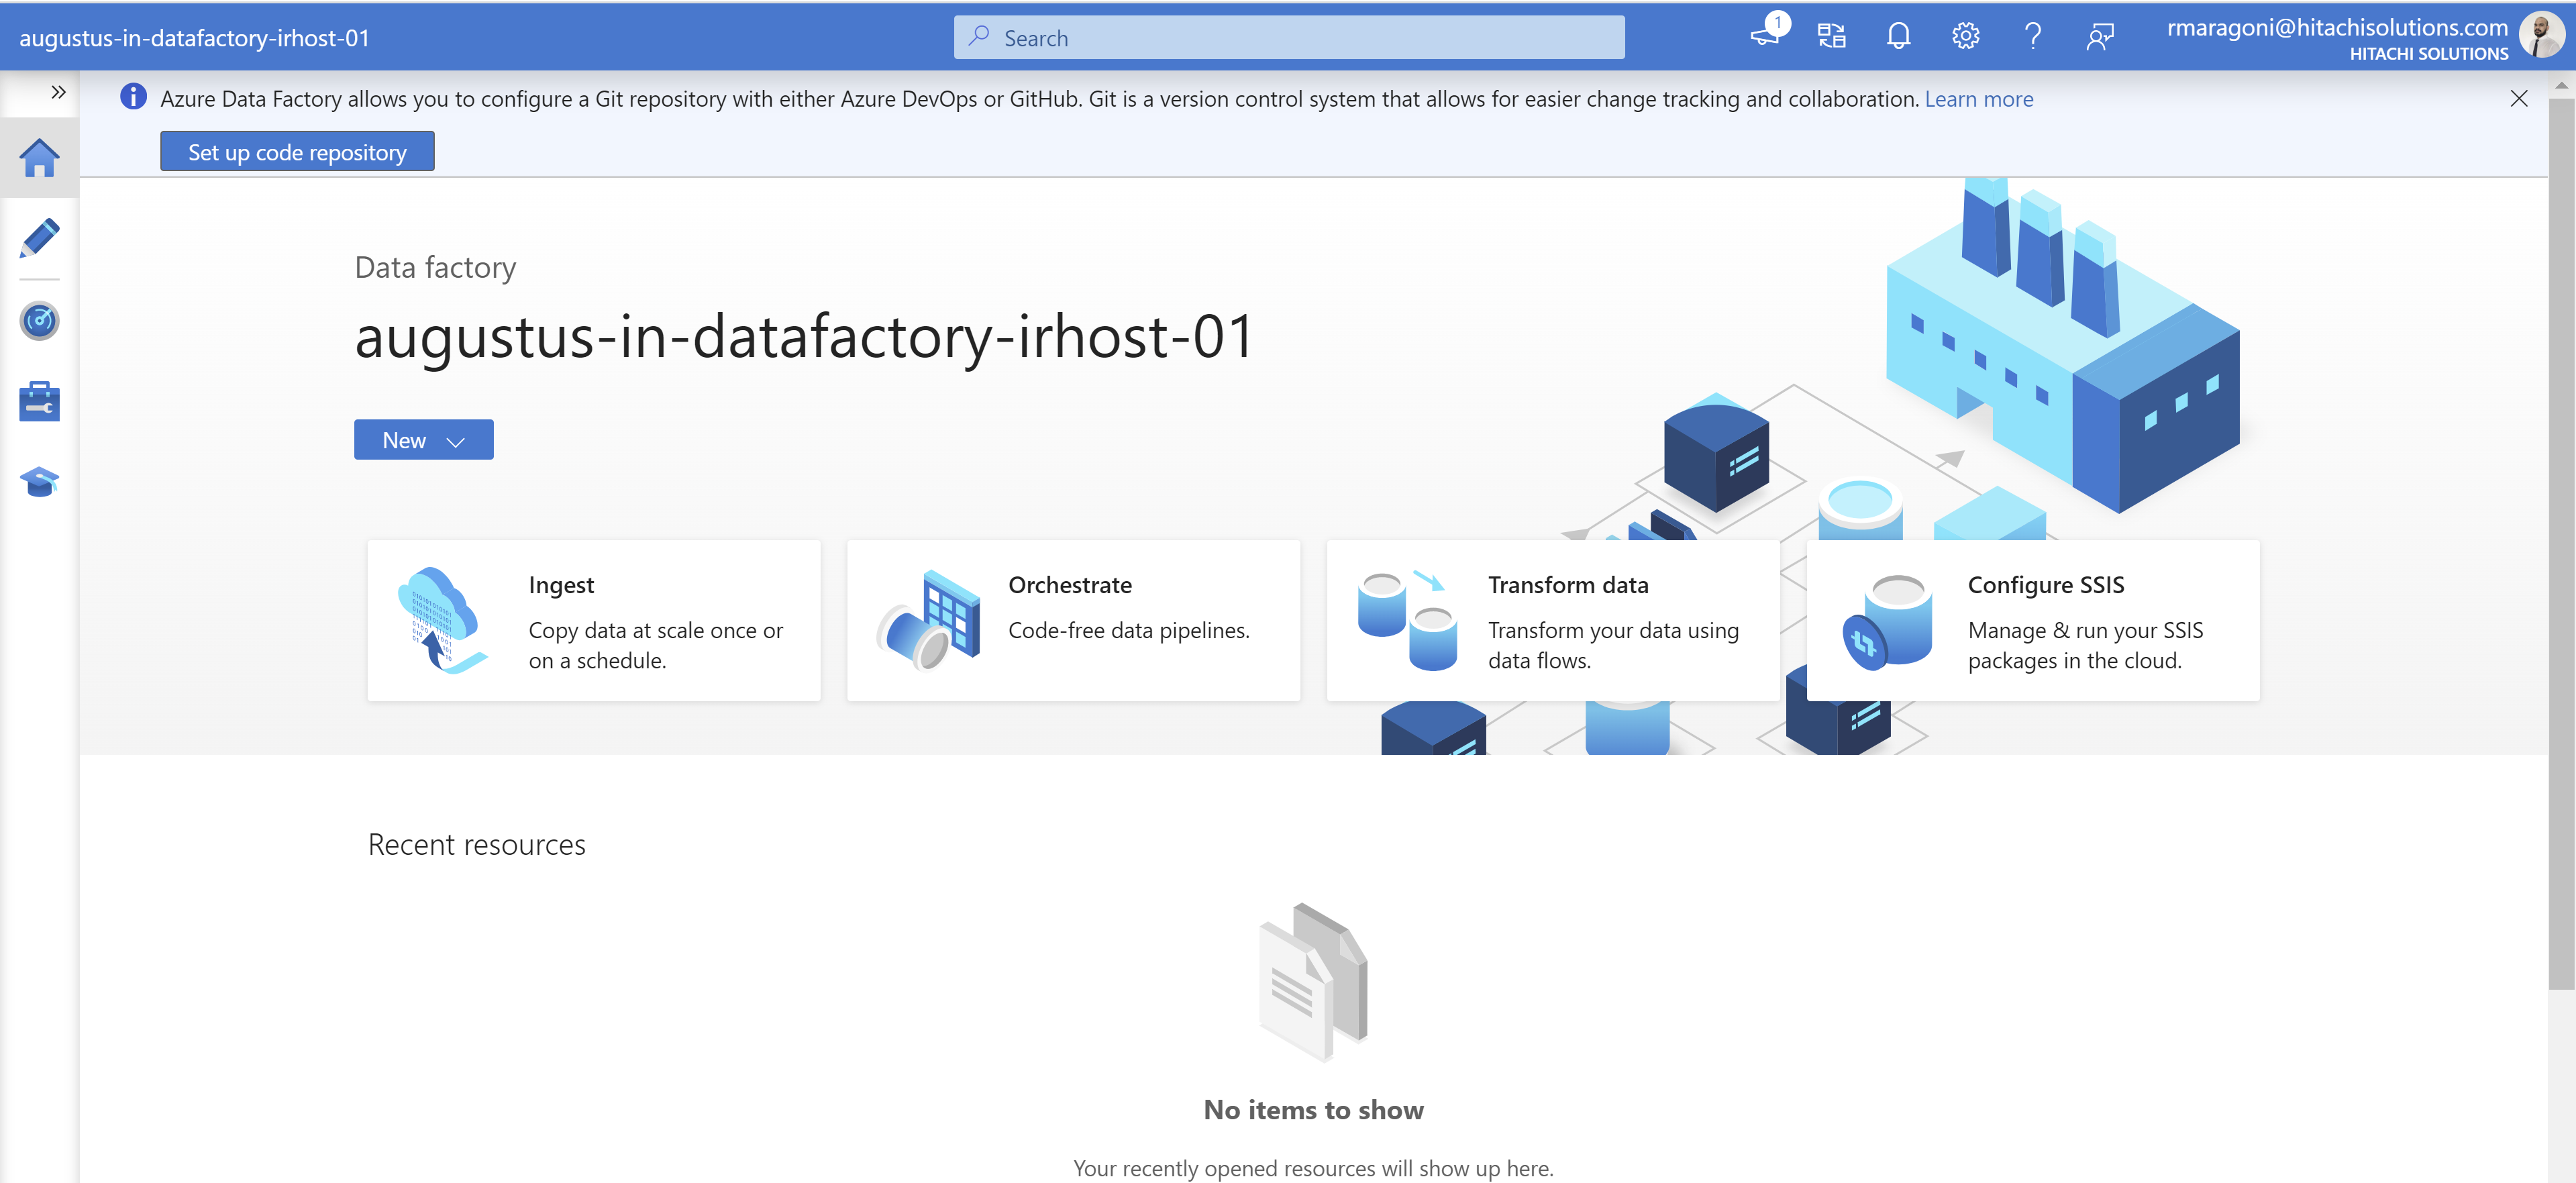Click the Search box
Screen dimensions: 2576x1183
tap(1289, 38)
